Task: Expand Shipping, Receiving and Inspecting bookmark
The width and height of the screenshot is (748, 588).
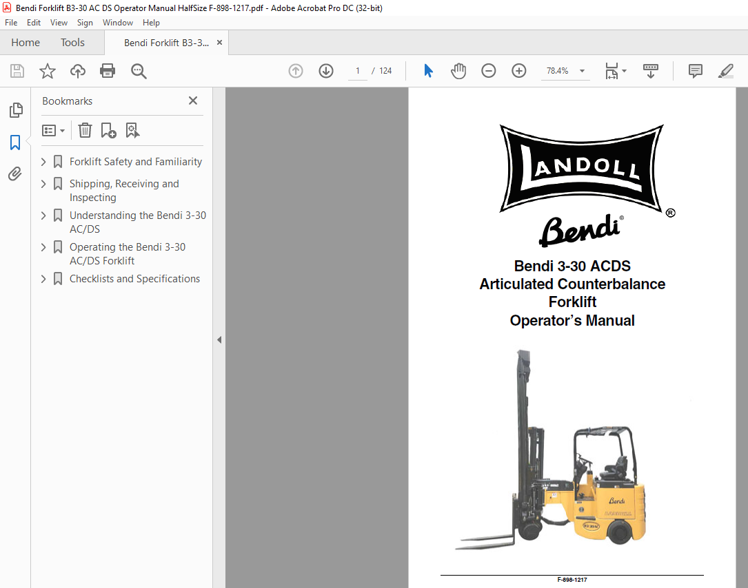Action: coord(43,184)
